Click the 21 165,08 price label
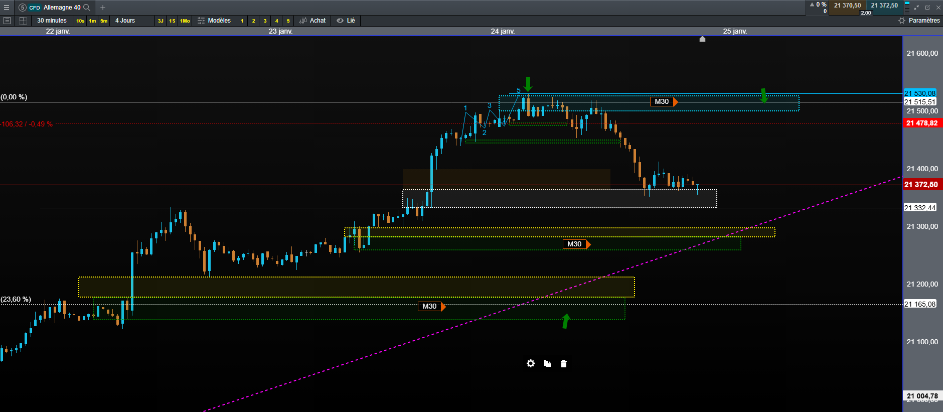The image size is (943, 412). (x=920, y=304)
